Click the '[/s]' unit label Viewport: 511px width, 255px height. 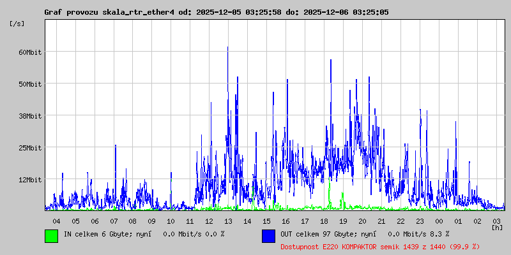(17, 24)
